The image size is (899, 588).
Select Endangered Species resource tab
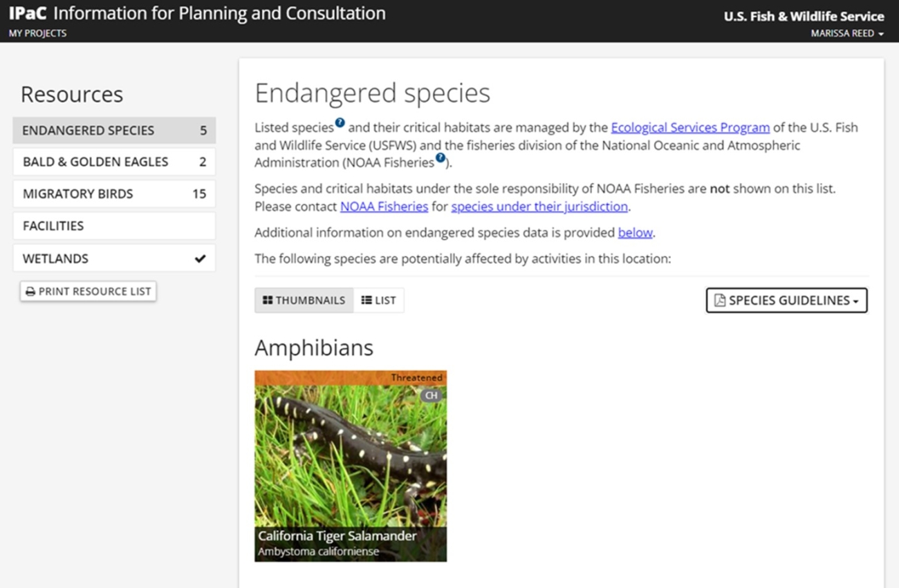coord(114,131)
